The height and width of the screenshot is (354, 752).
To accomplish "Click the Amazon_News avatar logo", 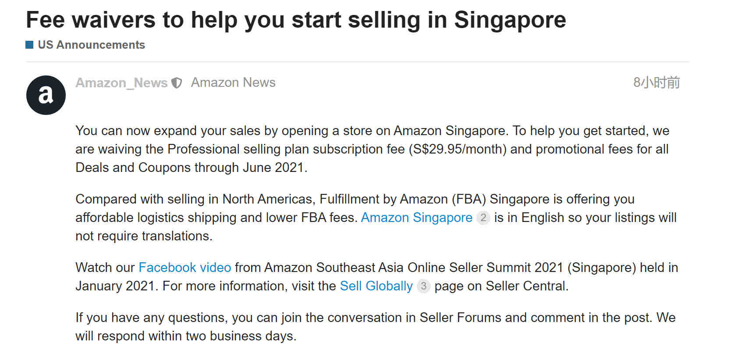I will (46, 95).
